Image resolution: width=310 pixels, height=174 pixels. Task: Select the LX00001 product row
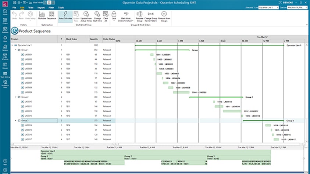[x=63, y=55]
